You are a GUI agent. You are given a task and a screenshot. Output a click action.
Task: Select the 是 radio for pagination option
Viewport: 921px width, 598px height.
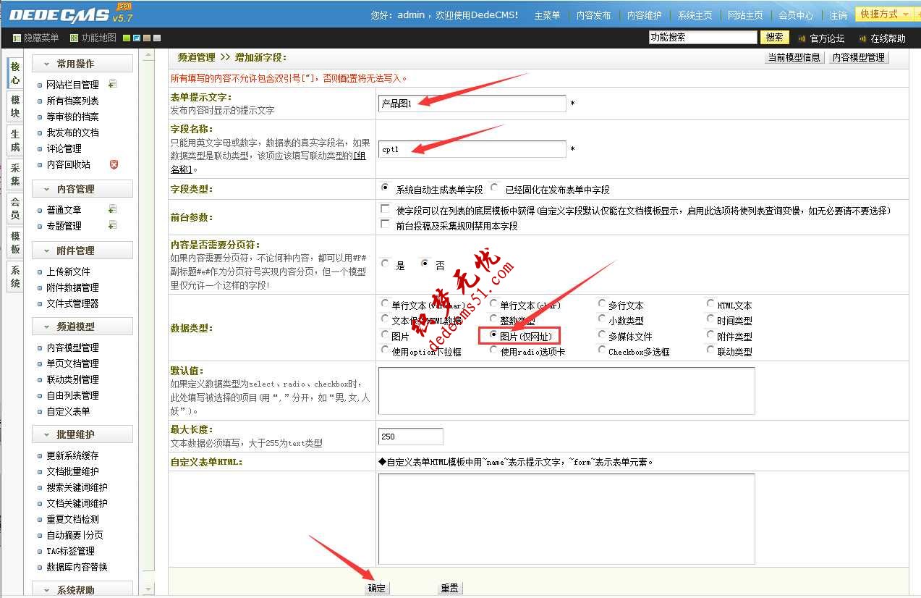coord(384,263)
